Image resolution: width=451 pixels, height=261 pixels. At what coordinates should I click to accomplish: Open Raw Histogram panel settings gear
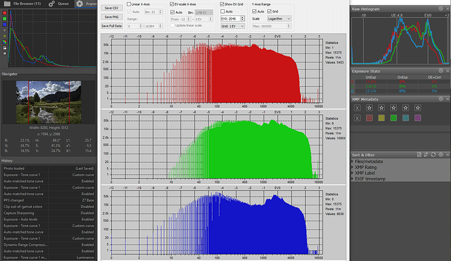click(441, 9)
